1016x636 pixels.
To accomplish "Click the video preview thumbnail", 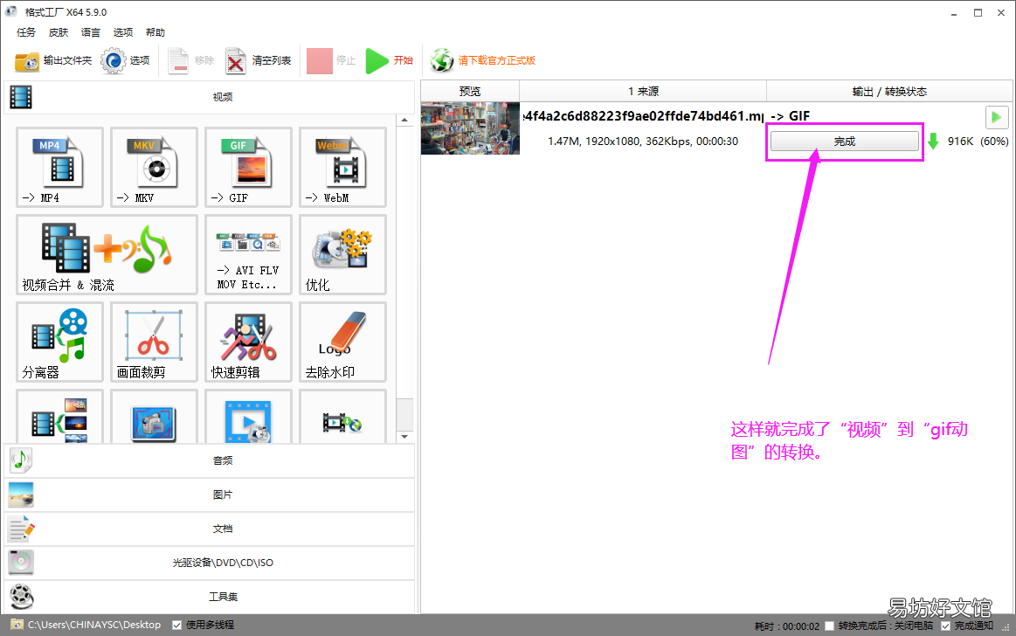I will pos(470,128).
